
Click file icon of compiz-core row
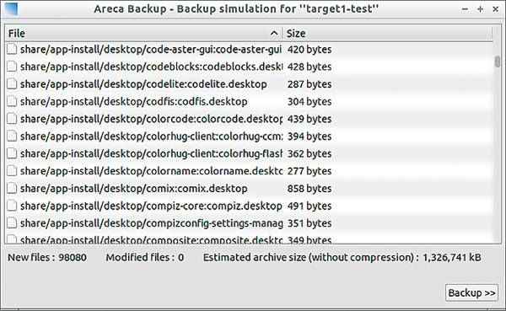[12, 206]
